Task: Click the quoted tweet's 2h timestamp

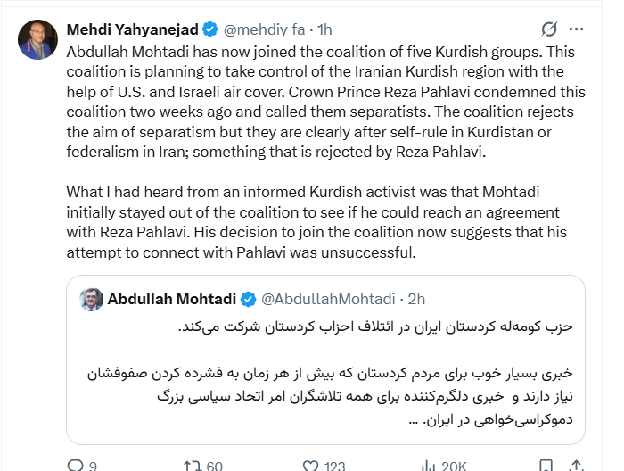Action: point(415,299)
